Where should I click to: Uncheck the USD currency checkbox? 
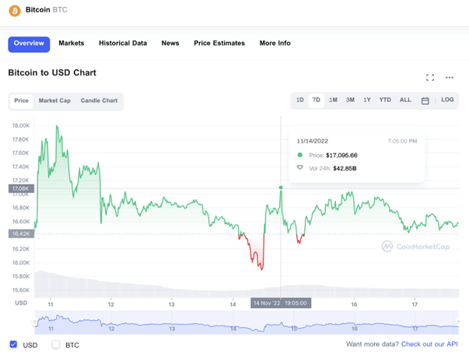[13, 344]
